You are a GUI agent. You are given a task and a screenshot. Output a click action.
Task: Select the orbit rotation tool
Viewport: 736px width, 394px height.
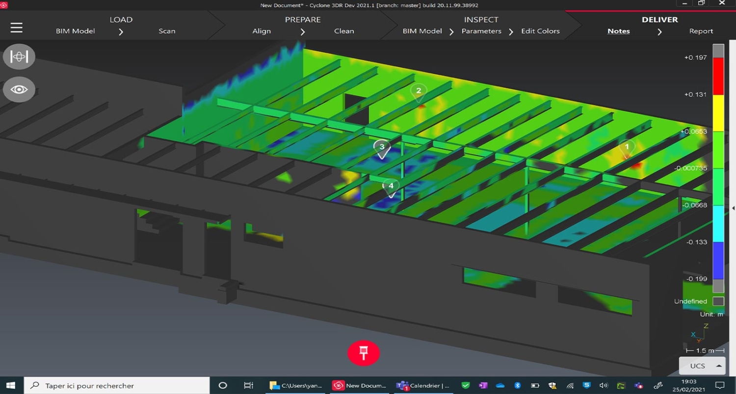point(19,56)
